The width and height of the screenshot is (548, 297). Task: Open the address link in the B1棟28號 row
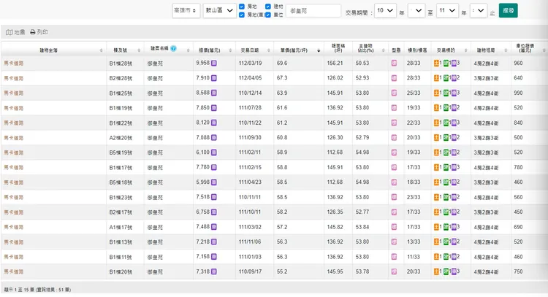tap(14, 63)
